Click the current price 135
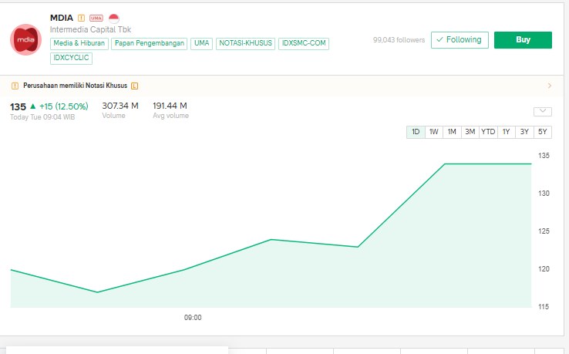Screen dimensions: 569x354 pos(19,106)
